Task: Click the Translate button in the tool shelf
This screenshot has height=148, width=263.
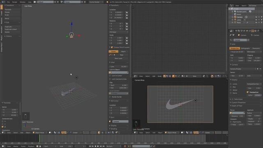Action: point(12,9)
